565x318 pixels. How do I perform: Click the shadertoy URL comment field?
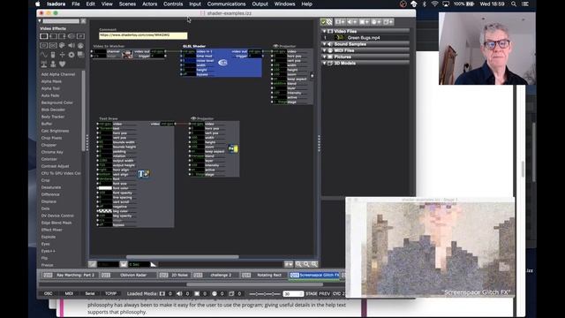(143, 35)
